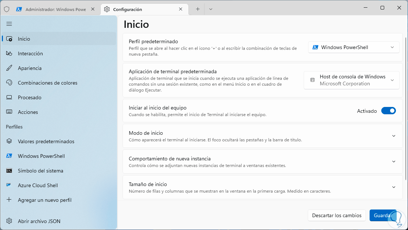Click the gear icon for JSON file
This screenshot has height=230, width=408.
tap(9, 221)
